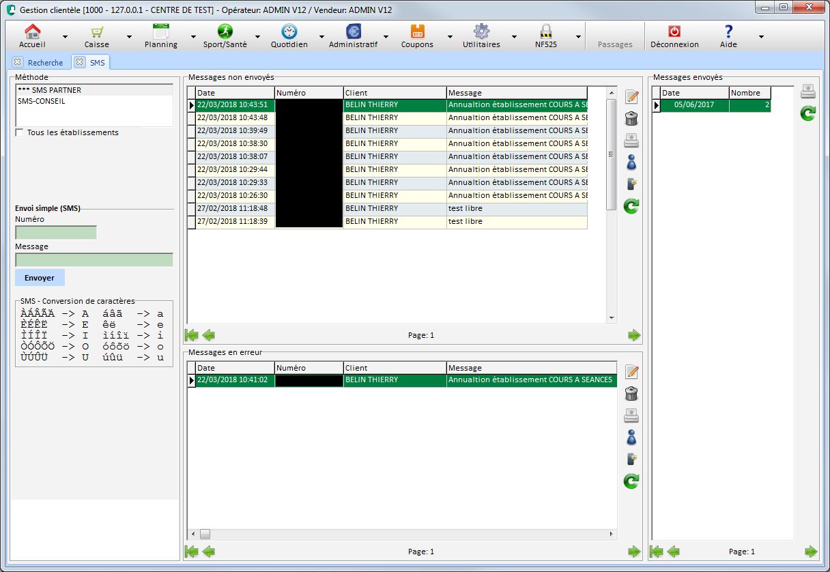Select SMS-CONSEIL in the Méthode list
This screenshot has width=830, height=572.
(41, 101)
